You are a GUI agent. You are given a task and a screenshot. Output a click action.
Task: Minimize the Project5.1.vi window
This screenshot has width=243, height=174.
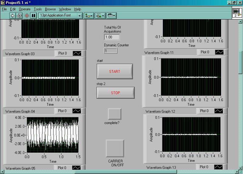tap(230, 3)
